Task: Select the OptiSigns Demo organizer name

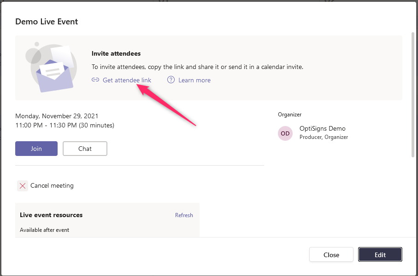Action: tap(322, 129)
